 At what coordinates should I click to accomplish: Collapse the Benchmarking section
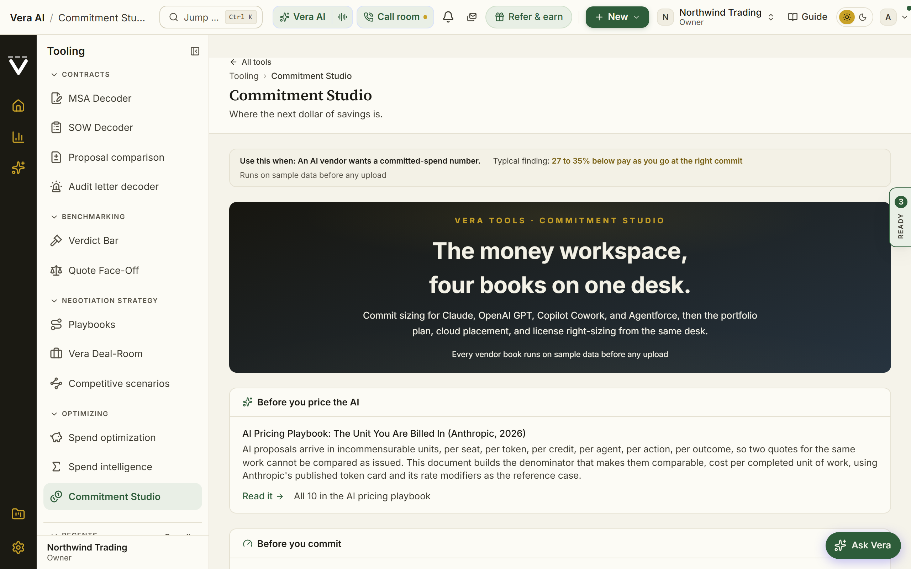point(54,217)
